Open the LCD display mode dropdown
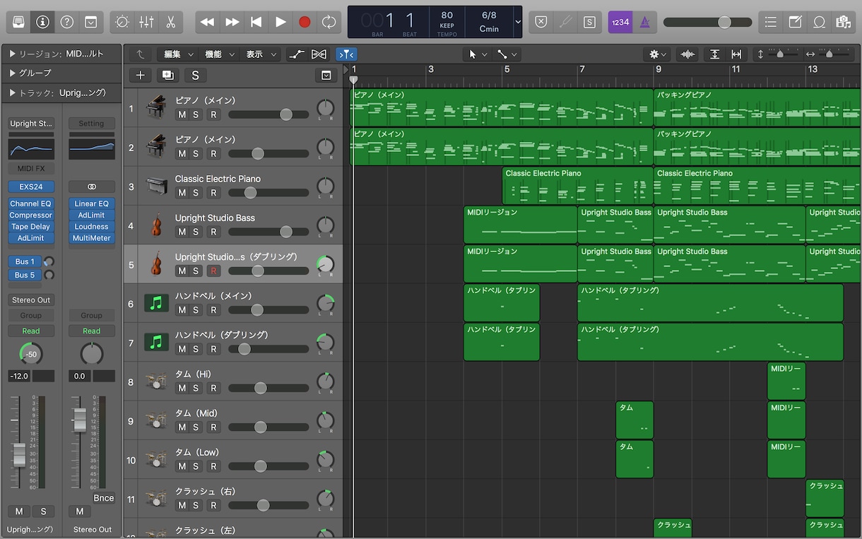Screen dimensions: 862x539 518,22
